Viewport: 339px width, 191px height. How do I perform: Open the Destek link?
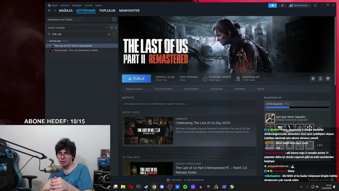261,89
